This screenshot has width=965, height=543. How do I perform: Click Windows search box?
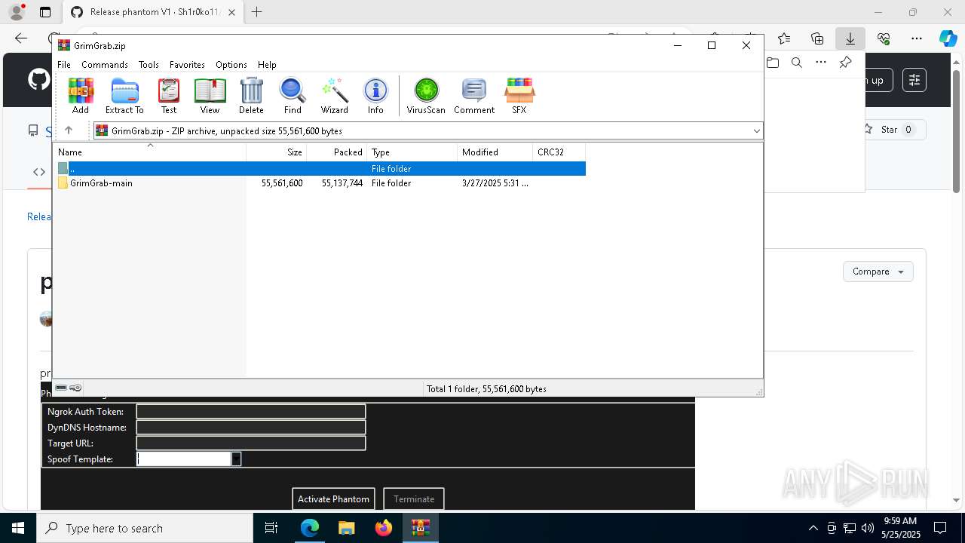[x=145, y=528]
